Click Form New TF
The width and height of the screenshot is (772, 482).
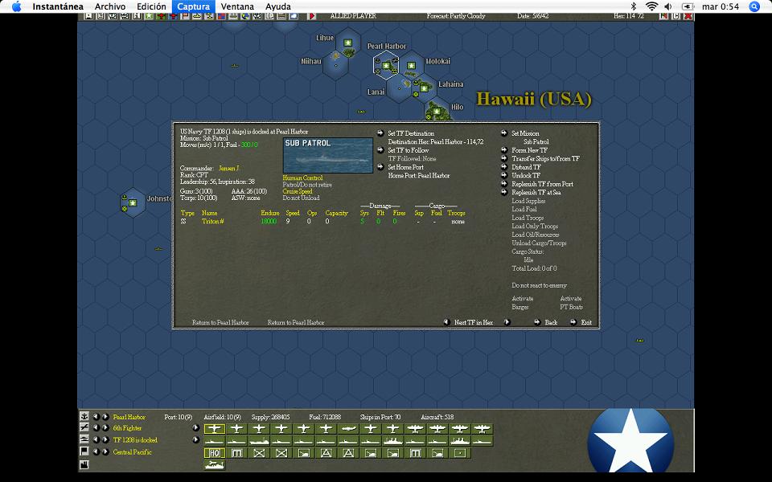coord(529,150)
